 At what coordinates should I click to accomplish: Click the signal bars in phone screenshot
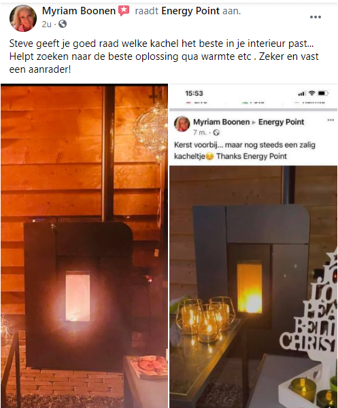302,93
